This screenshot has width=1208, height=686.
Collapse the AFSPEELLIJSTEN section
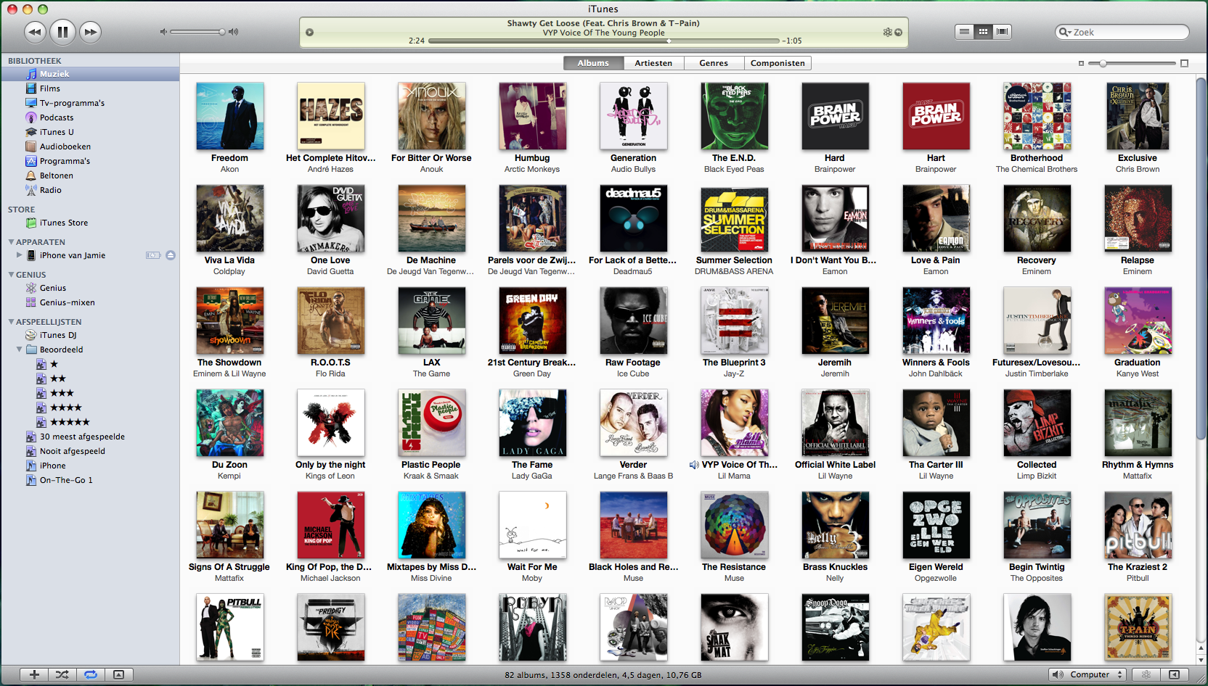11,321
